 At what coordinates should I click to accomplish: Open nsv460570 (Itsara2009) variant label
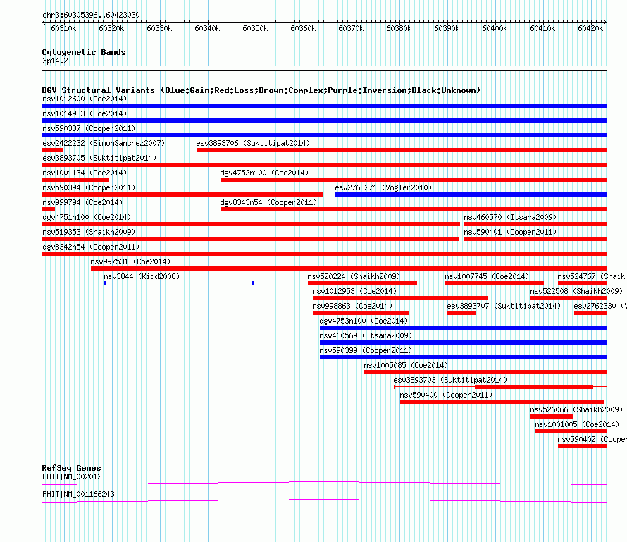pos(510,217)
